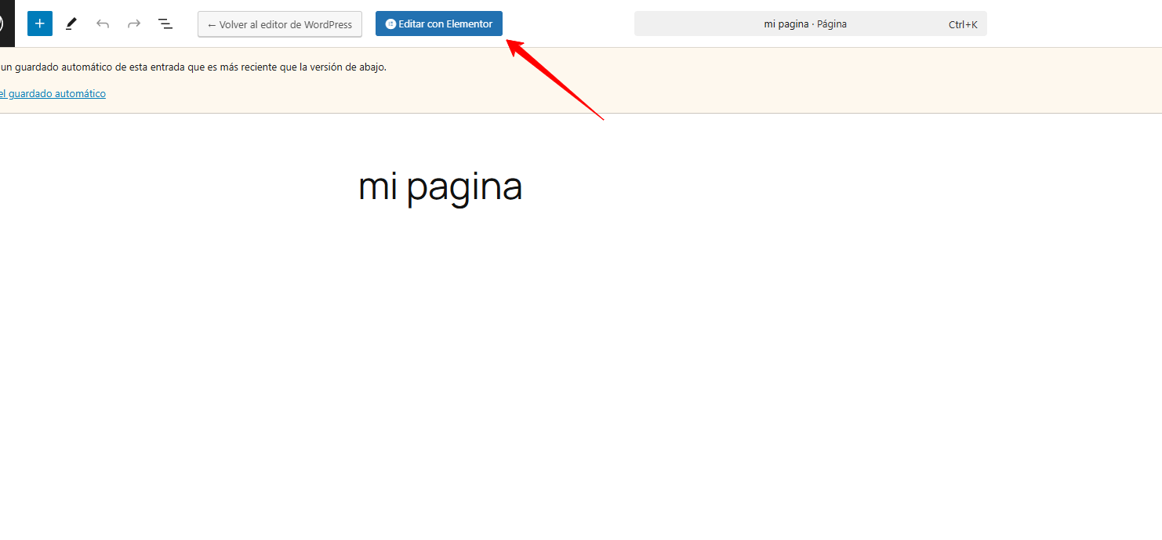The image size is (1162, 540).
Task: Click the page title mi pagina
Action: tap(440, 187)
